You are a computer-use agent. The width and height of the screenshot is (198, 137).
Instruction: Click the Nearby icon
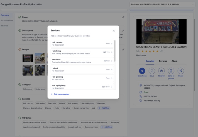(162, 71)
